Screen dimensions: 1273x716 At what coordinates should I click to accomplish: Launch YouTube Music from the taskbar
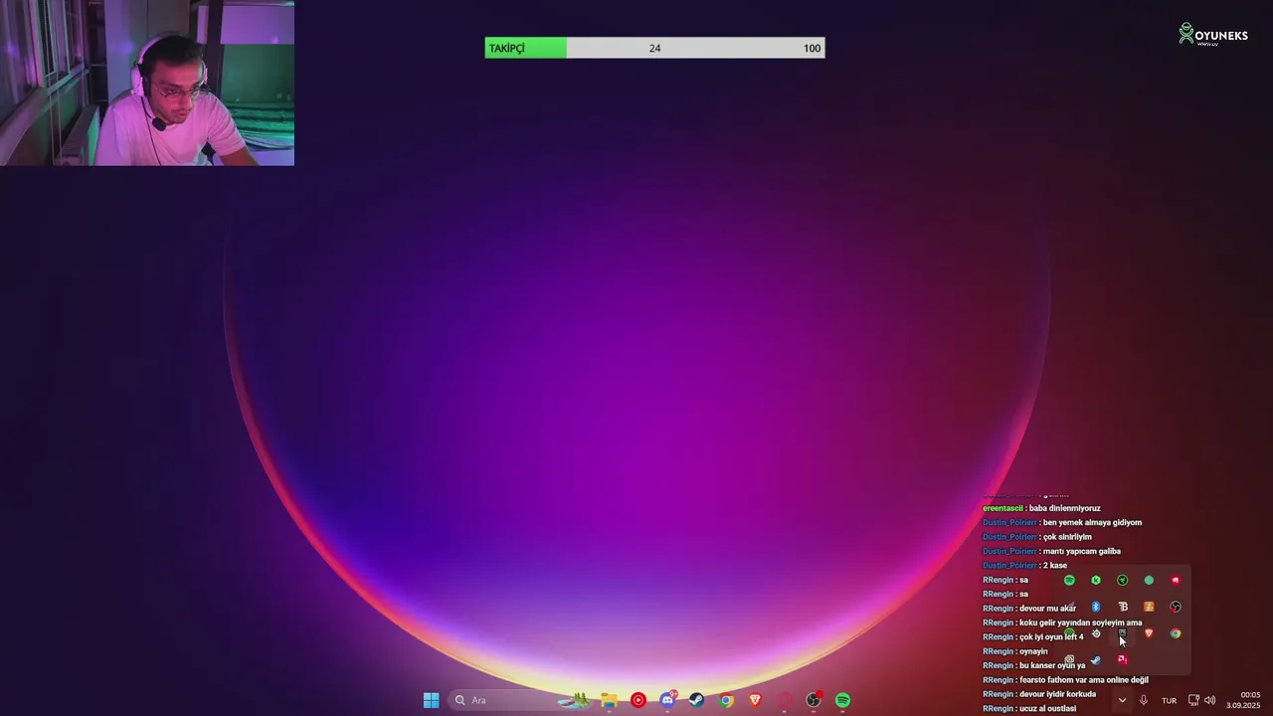tap(638, 700)
